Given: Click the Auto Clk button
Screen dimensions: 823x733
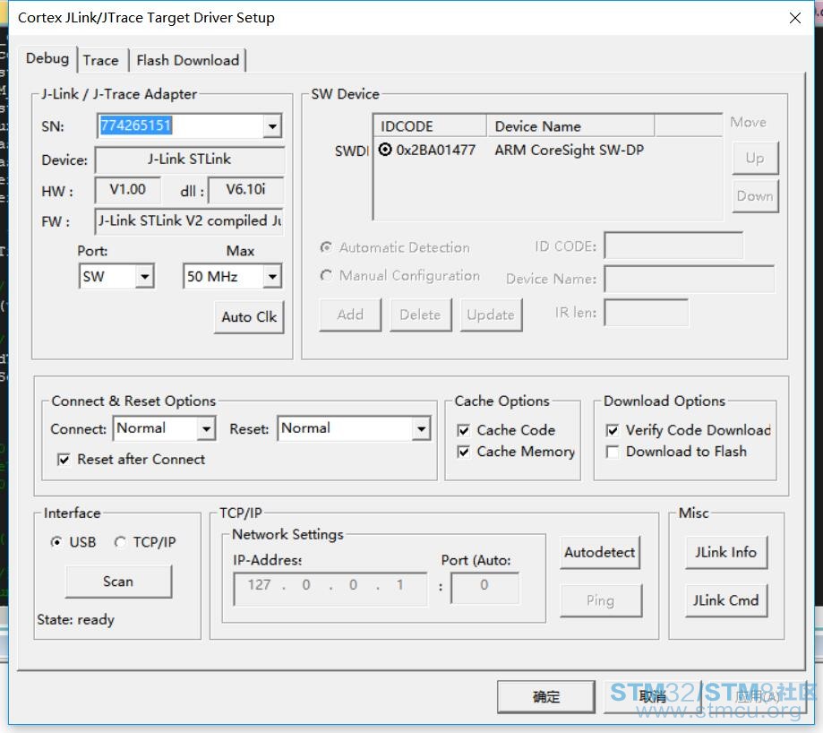Looking at the screenshot, I should click(x=249, y=317).
